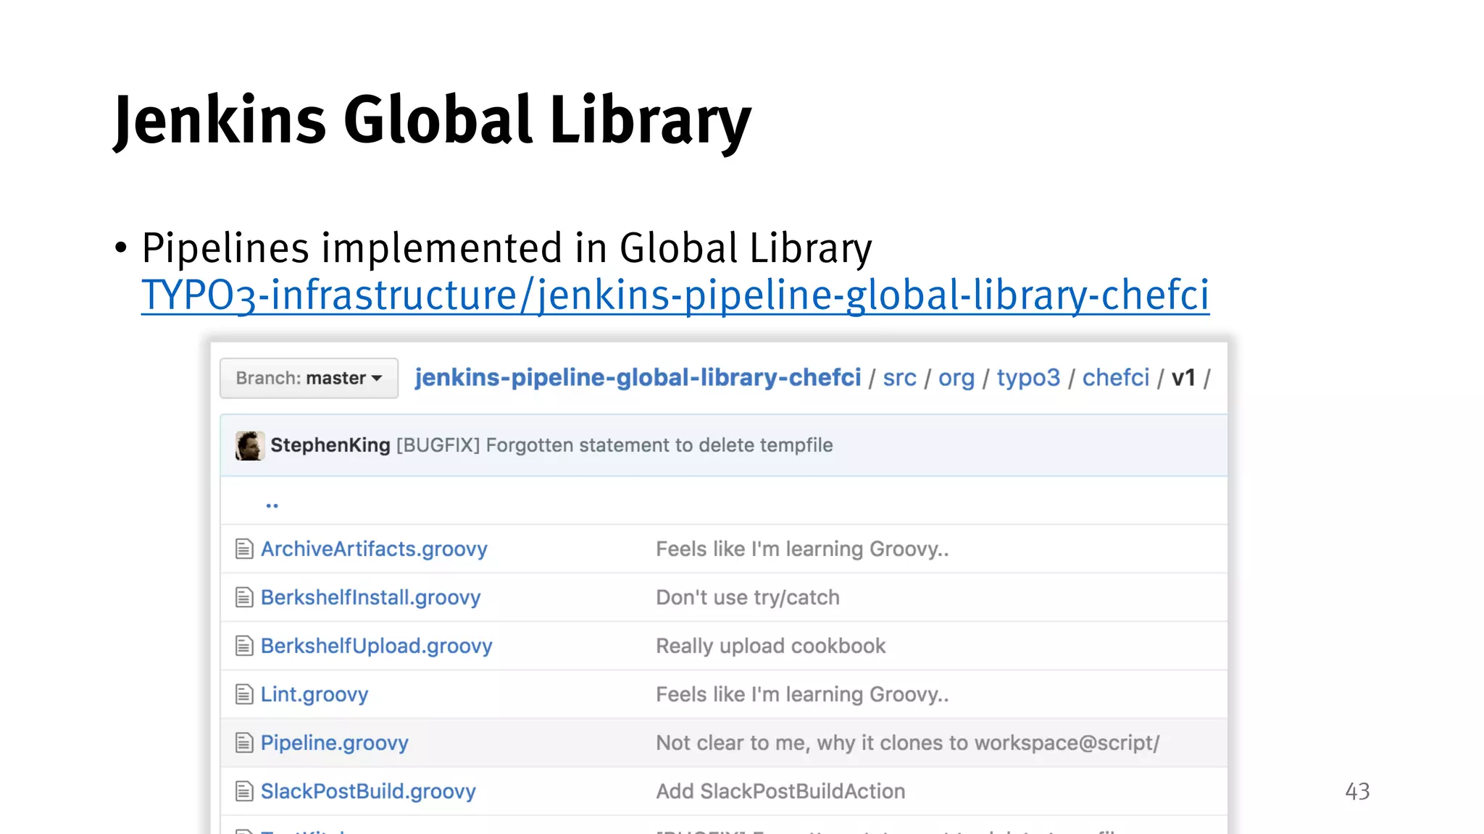Click file icon beside BerkshelfUpload.groovy
Image resolution: width=1484 pixels, height=834 pixels.
244,646
